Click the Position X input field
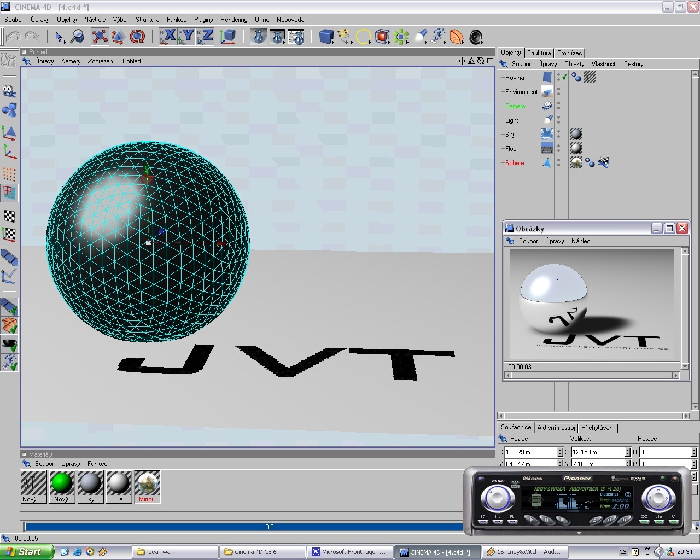The width and height of the screenshot is (700, 560). [530, 452]
